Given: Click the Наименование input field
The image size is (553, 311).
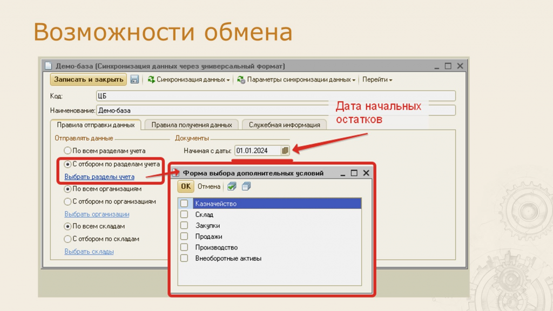Looking at the screenshot, I should (276, 110).
